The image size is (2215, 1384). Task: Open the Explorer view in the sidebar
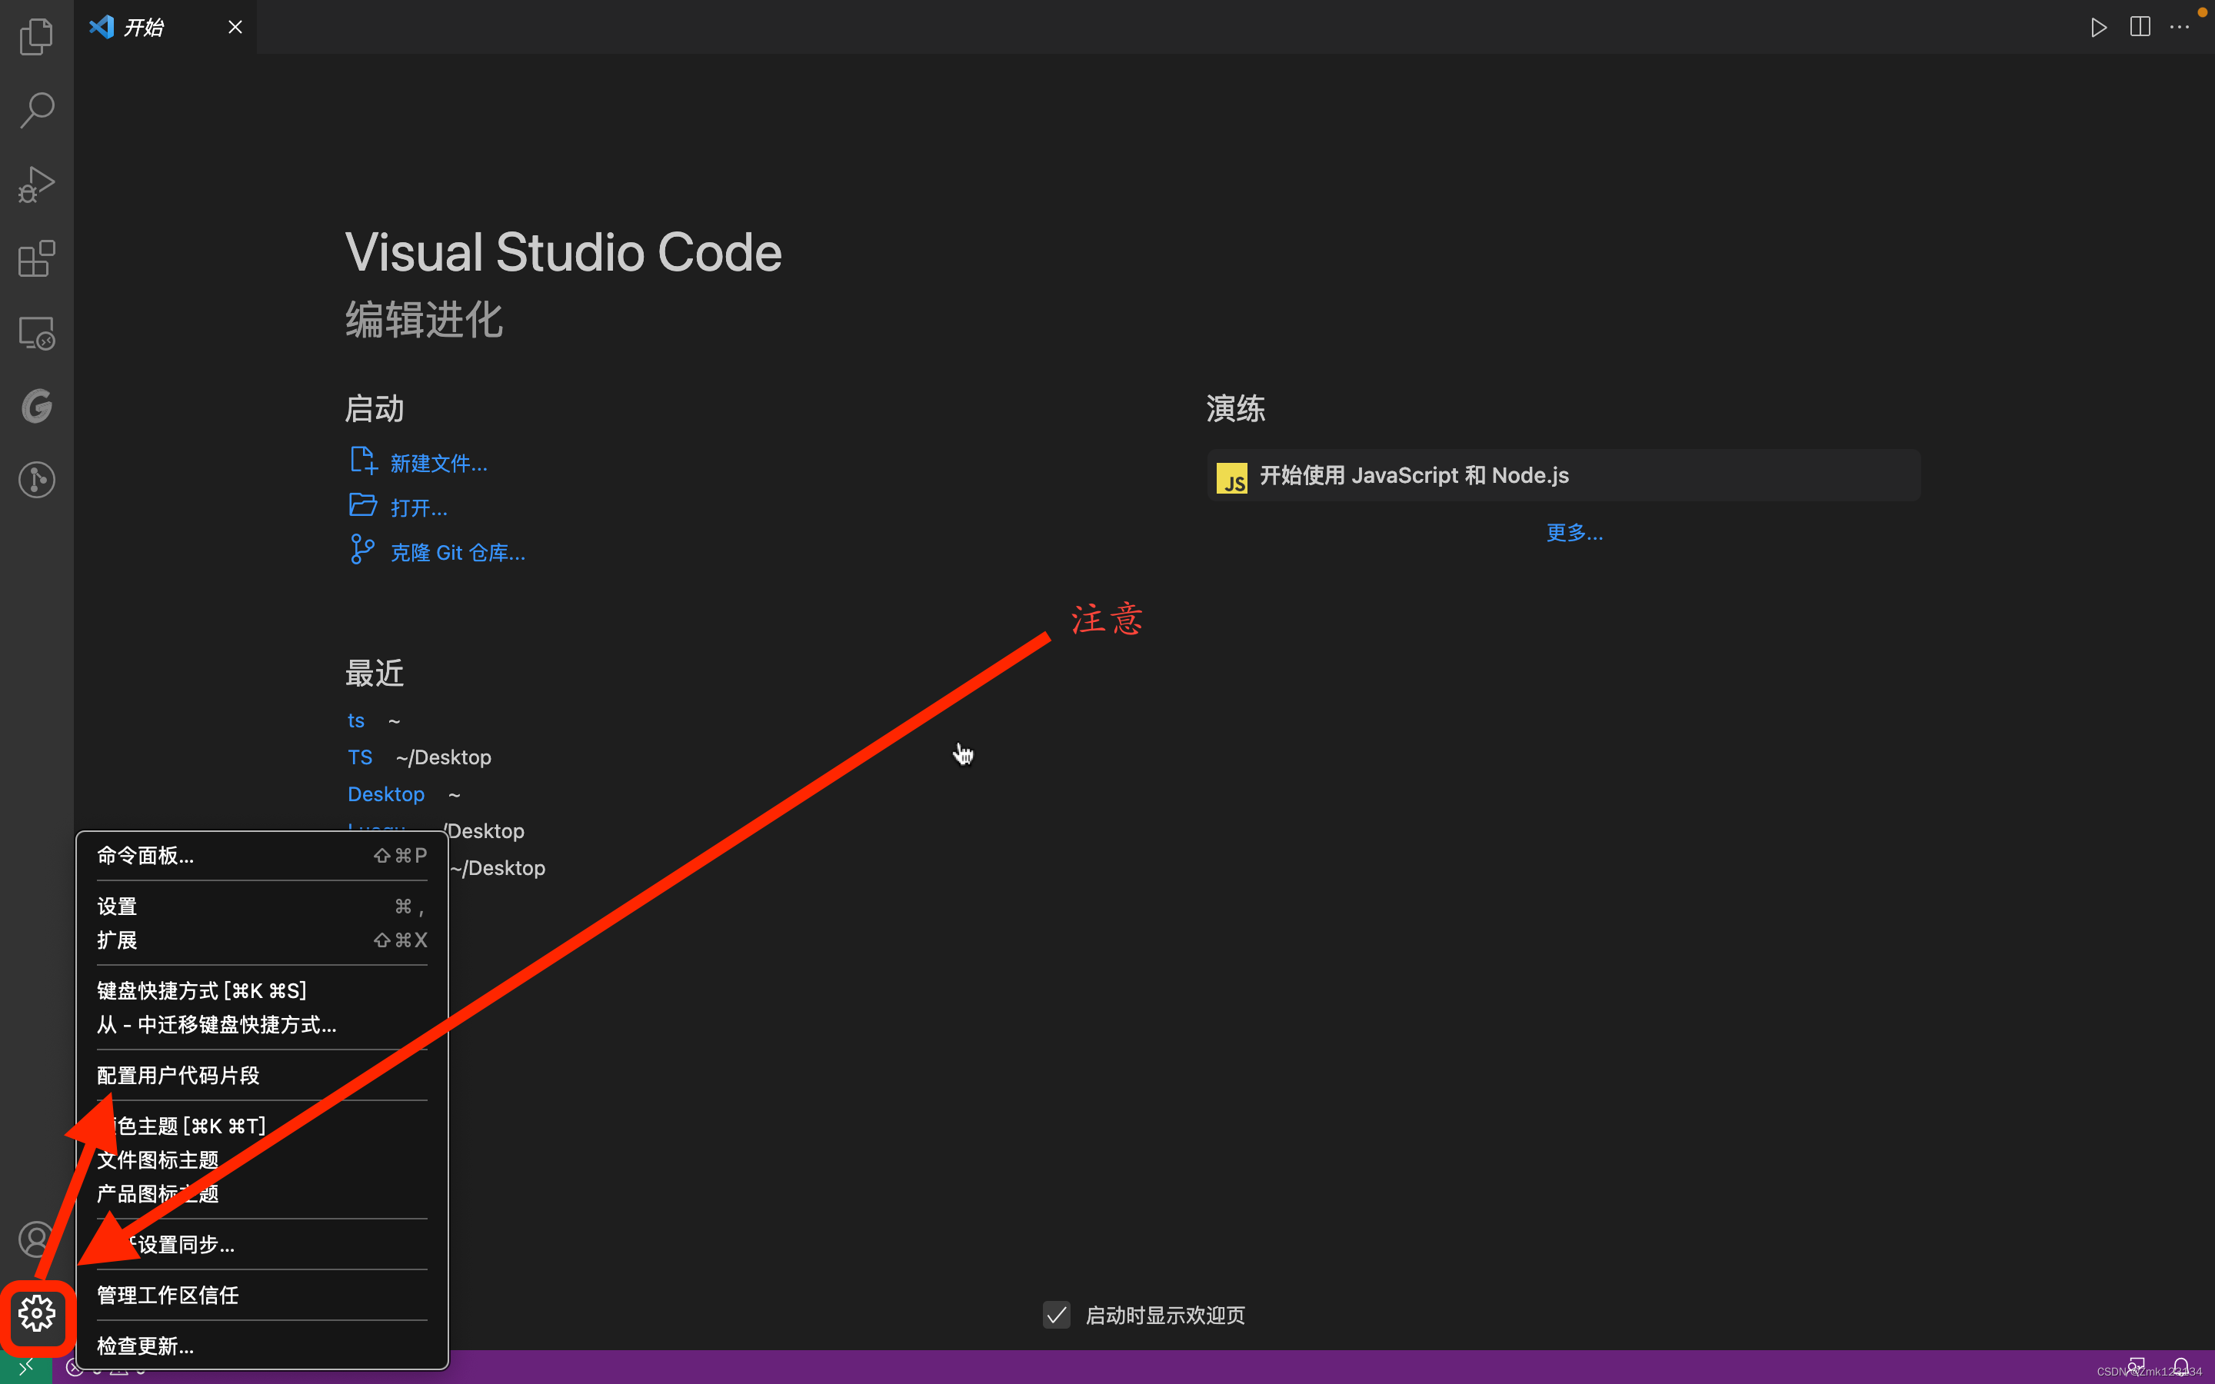[35, 35]
